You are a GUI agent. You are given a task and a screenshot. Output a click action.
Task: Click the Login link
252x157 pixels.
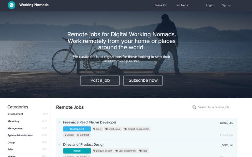210,5
